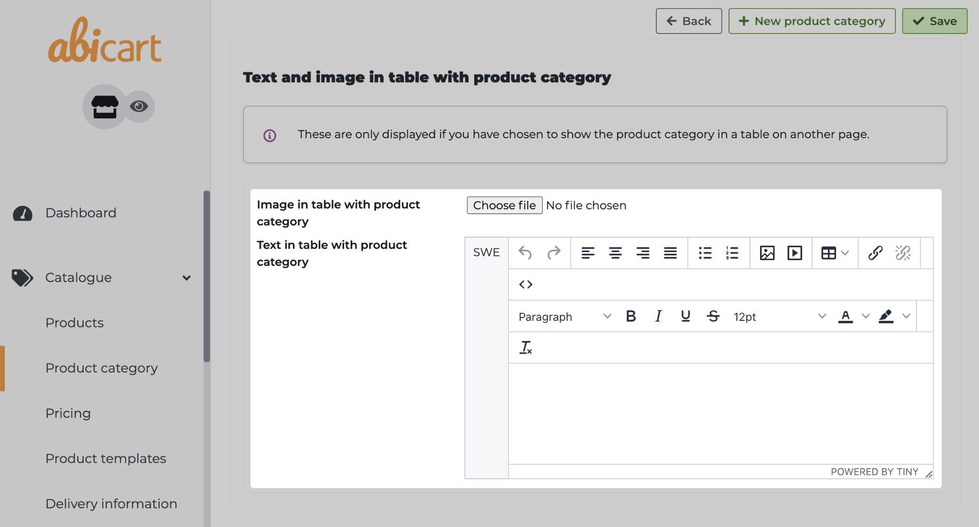Open the source code view icon

click(525, 285)
